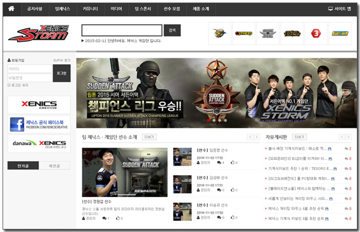Open the [피파온라인3] BJ섭이를 이겨라 post
Viewport: 360px width, 232px height.
click(x=298, y=159)
